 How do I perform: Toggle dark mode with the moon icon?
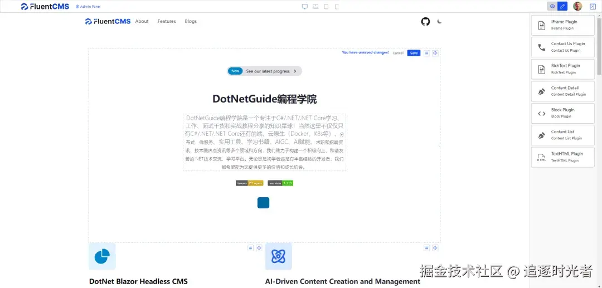[440, 22]
